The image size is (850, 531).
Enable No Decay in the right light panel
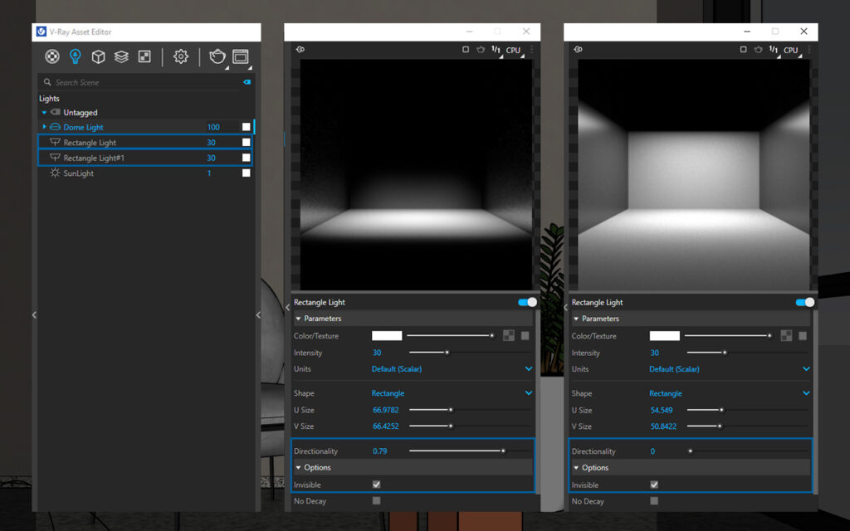pyautogui.click(x=654, y=501)
